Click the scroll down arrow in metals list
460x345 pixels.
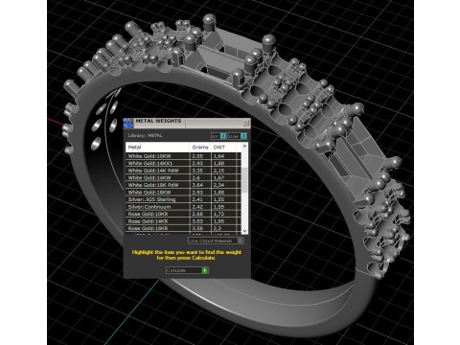tap(244, 230)
